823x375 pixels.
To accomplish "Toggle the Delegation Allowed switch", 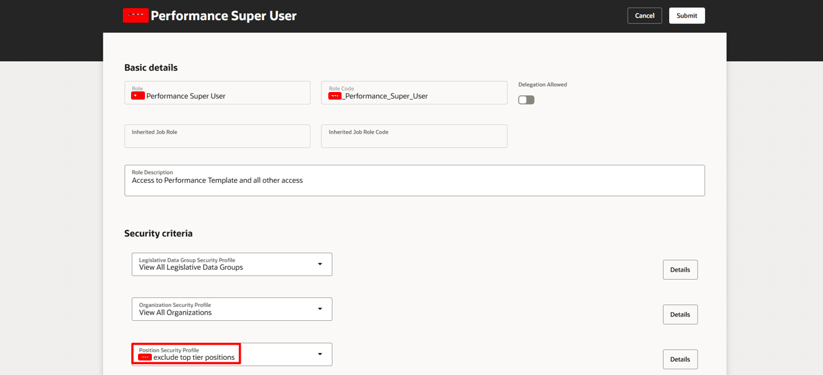I will (x=526, y=100).
